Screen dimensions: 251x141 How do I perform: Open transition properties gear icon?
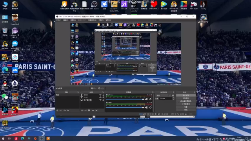[173, 96]
